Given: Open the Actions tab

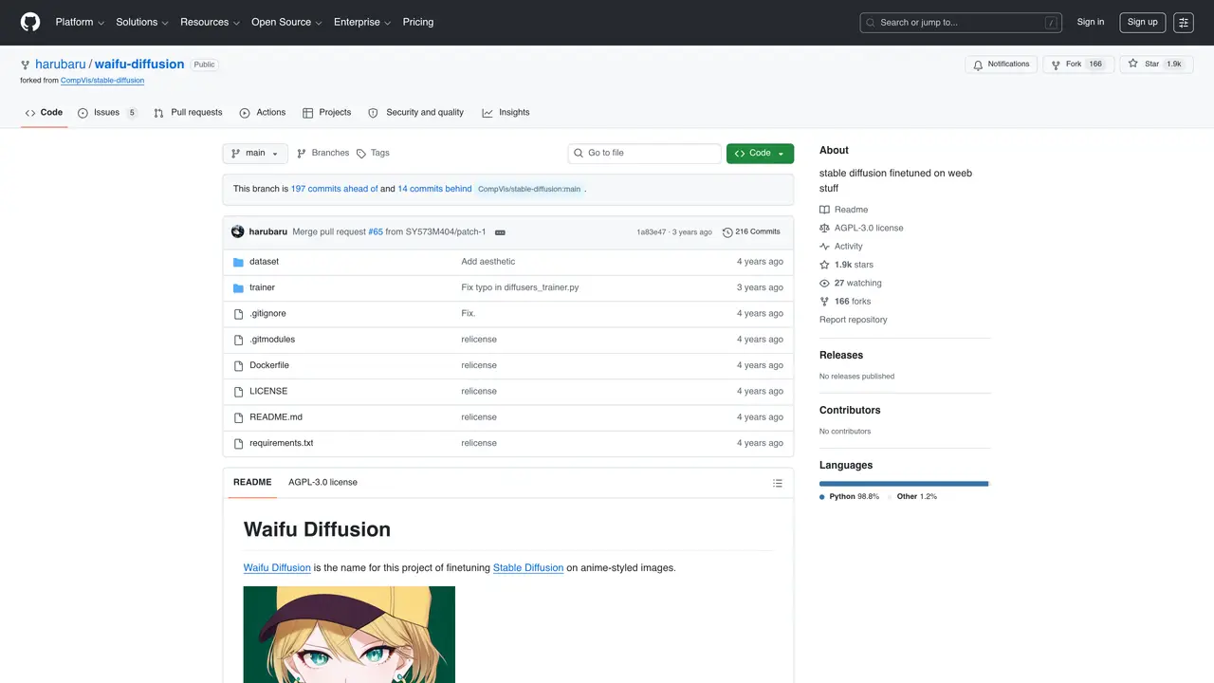Looking at the screenshot, I should click(263, 113).
